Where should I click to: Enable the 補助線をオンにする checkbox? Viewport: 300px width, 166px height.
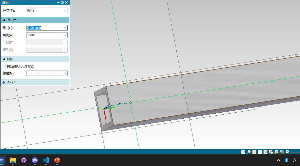click(4, 67)
